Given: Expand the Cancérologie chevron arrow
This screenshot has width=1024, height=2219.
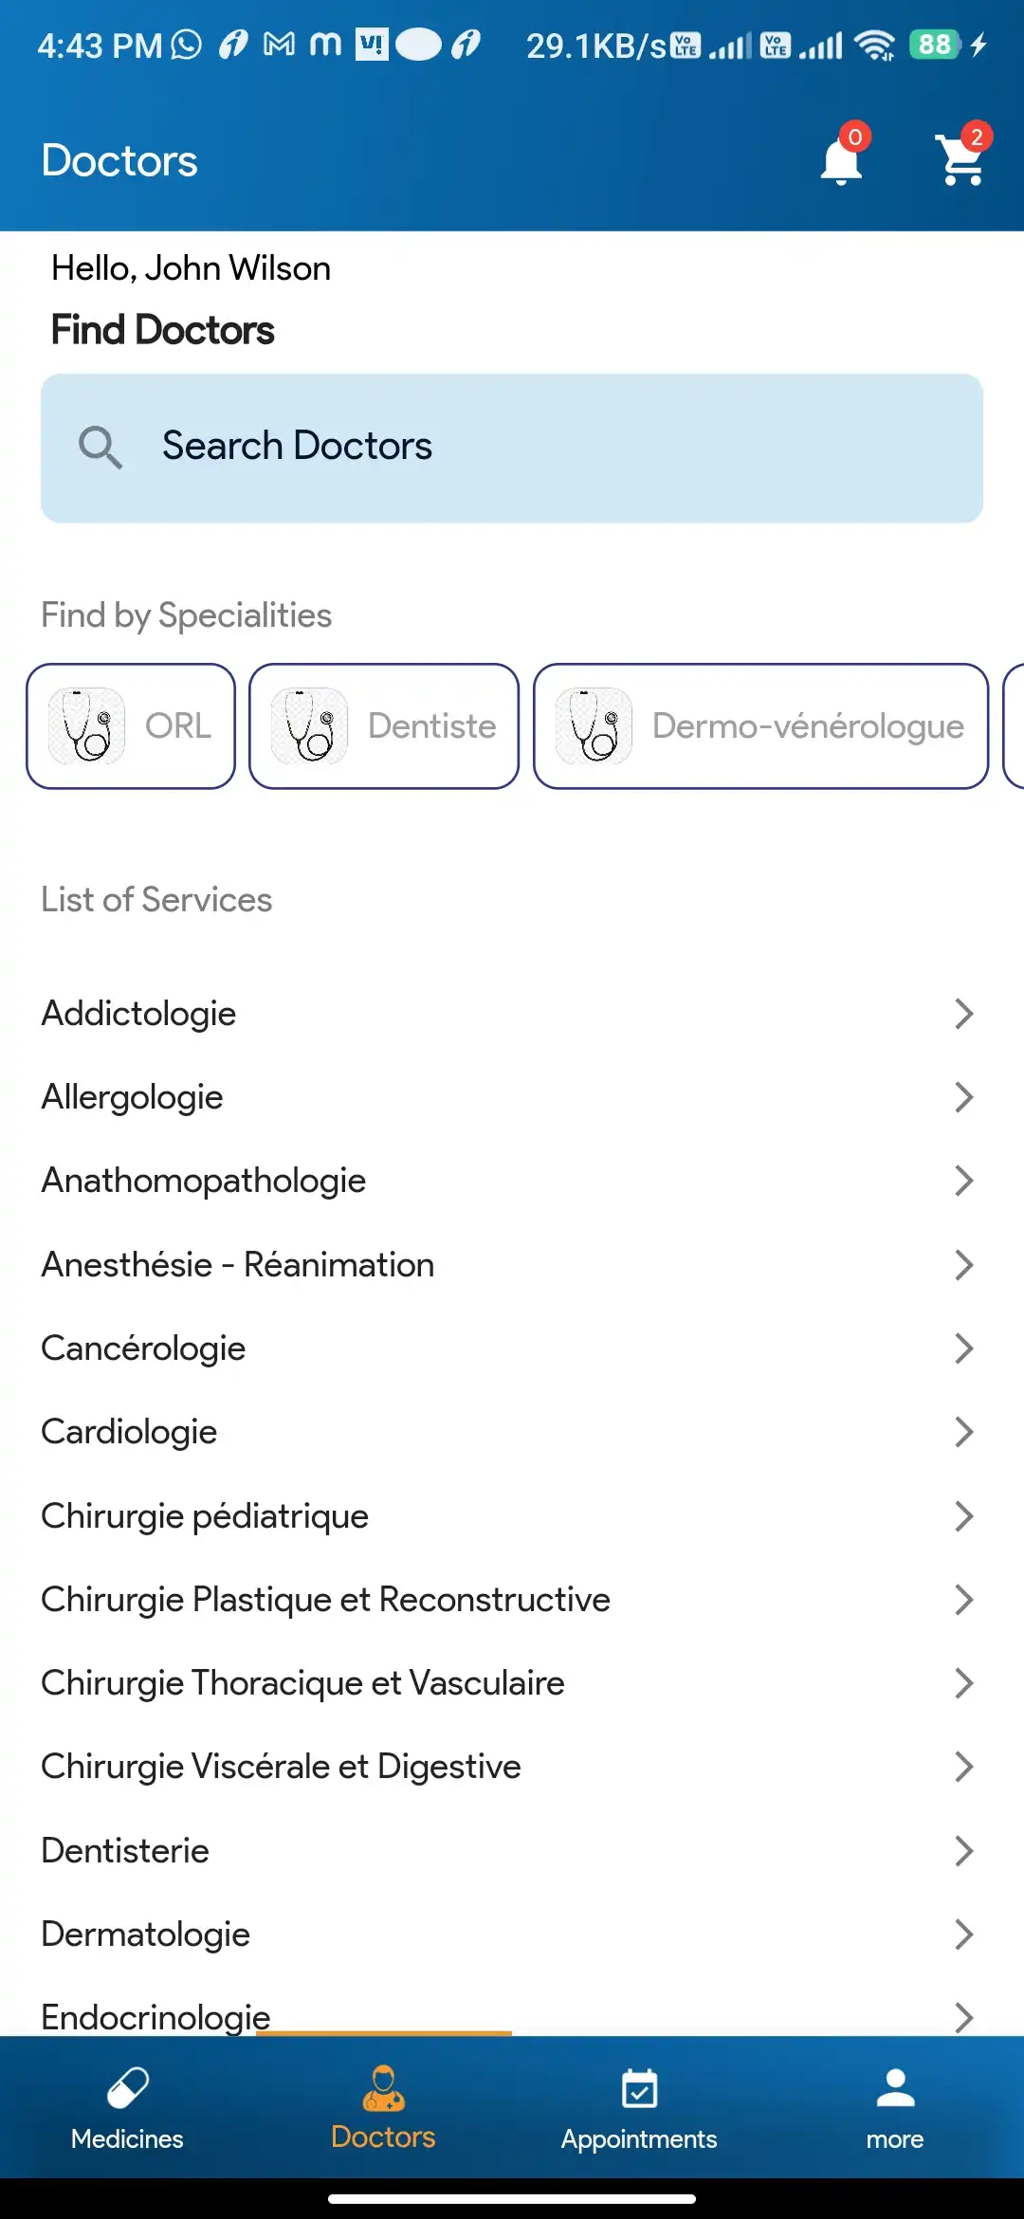Looking at the screenshot, I should coord(963,1348).
